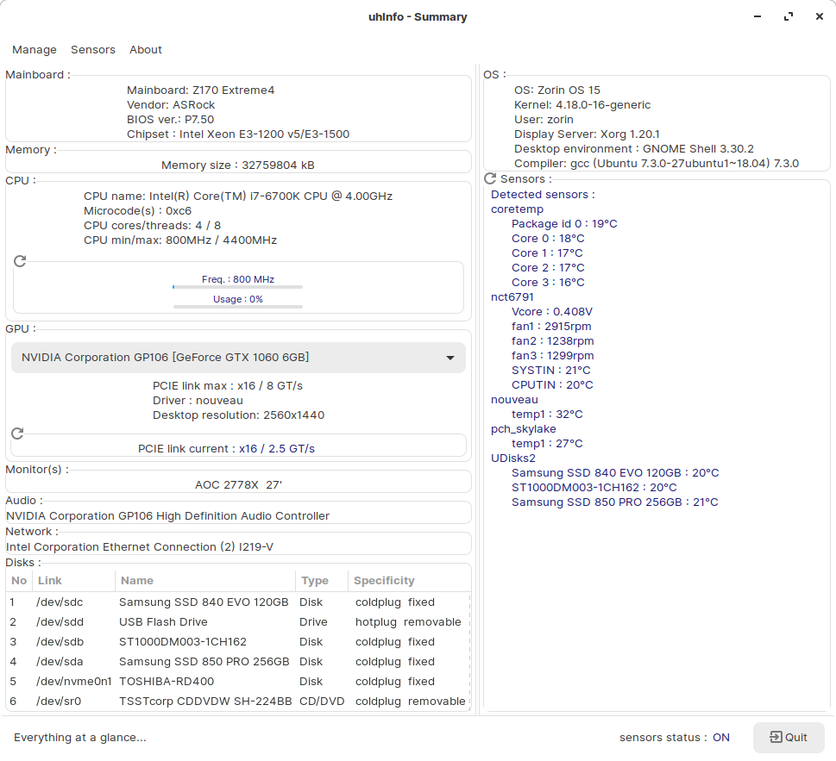
Task: Click the 'fan1 : 2915rpm' sensor reading
Action: [x=551, y=327]
